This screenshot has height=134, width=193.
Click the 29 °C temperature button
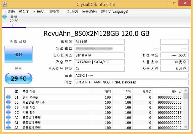point(18,78)
